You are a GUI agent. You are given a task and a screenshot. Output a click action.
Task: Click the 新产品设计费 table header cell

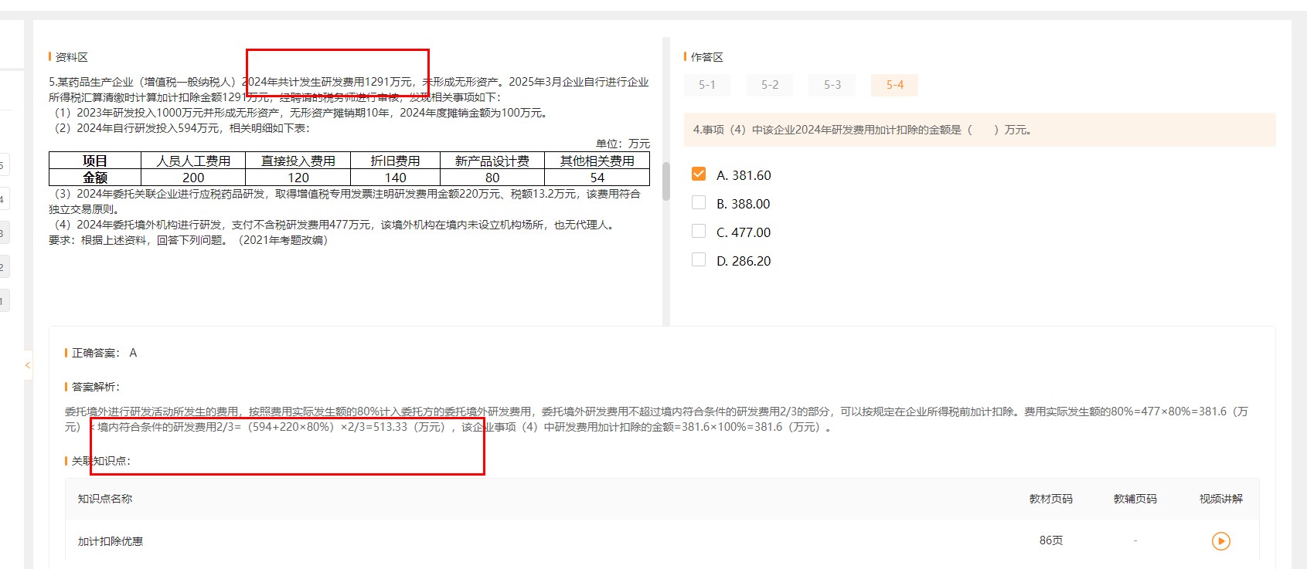point(492,161)
